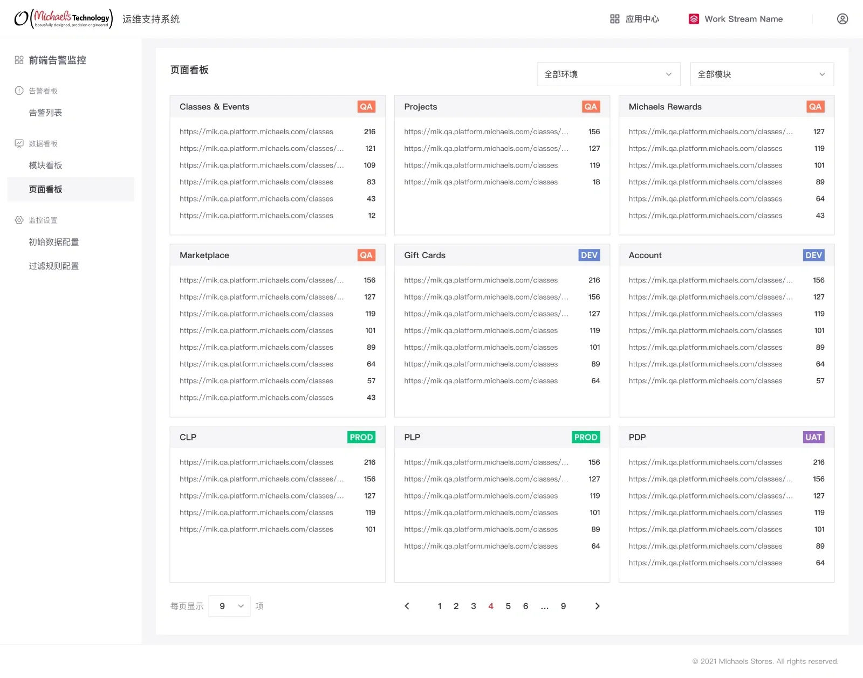This screenshot has height=678, width=863.
Task: Click the Work Stream Name red icon
Action: tap(694, 19)
